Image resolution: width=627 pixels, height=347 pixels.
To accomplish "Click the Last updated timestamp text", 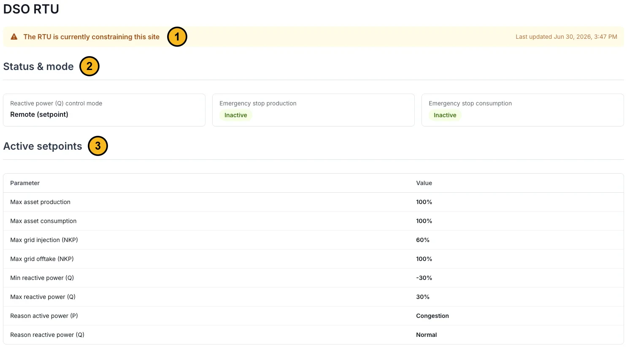I will 566,37.
